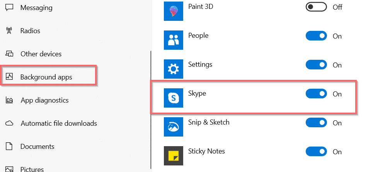Screen dimensions: 383x172
Task: Click the Snip & Sketch app icon
Action: (174, 126)
